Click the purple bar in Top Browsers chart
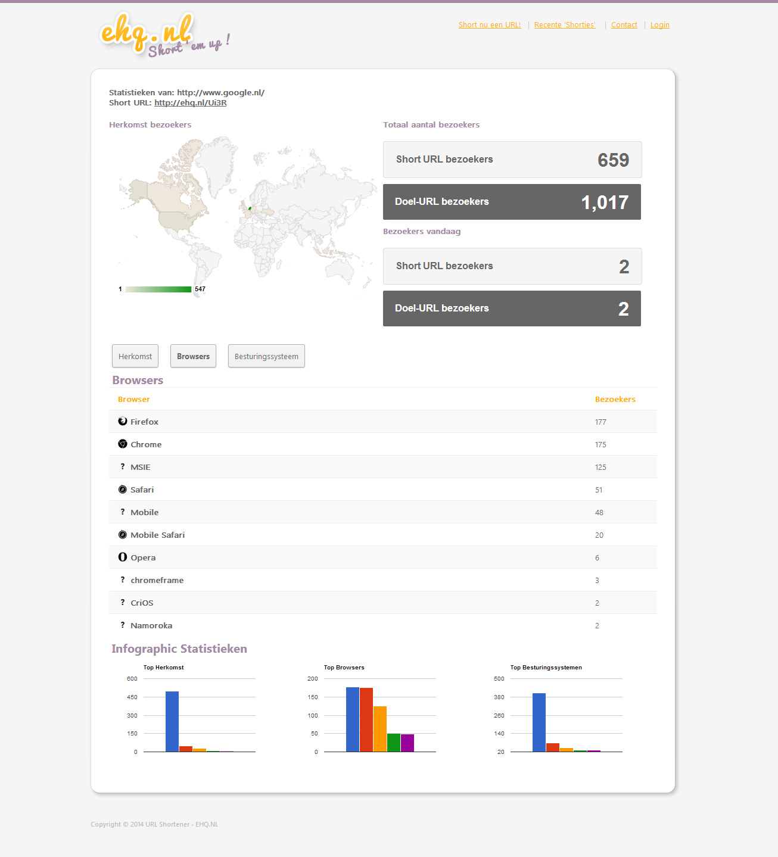Image resolution: width=778 pixels, height=857 pixels. click(x=407, y=743)
